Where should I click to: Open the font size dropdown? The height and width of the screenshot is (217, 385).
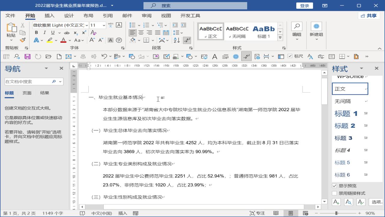tap(104, 25)
